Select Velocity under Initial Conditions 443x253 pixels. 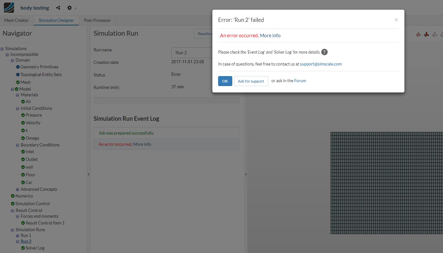[x=33, y=123]
